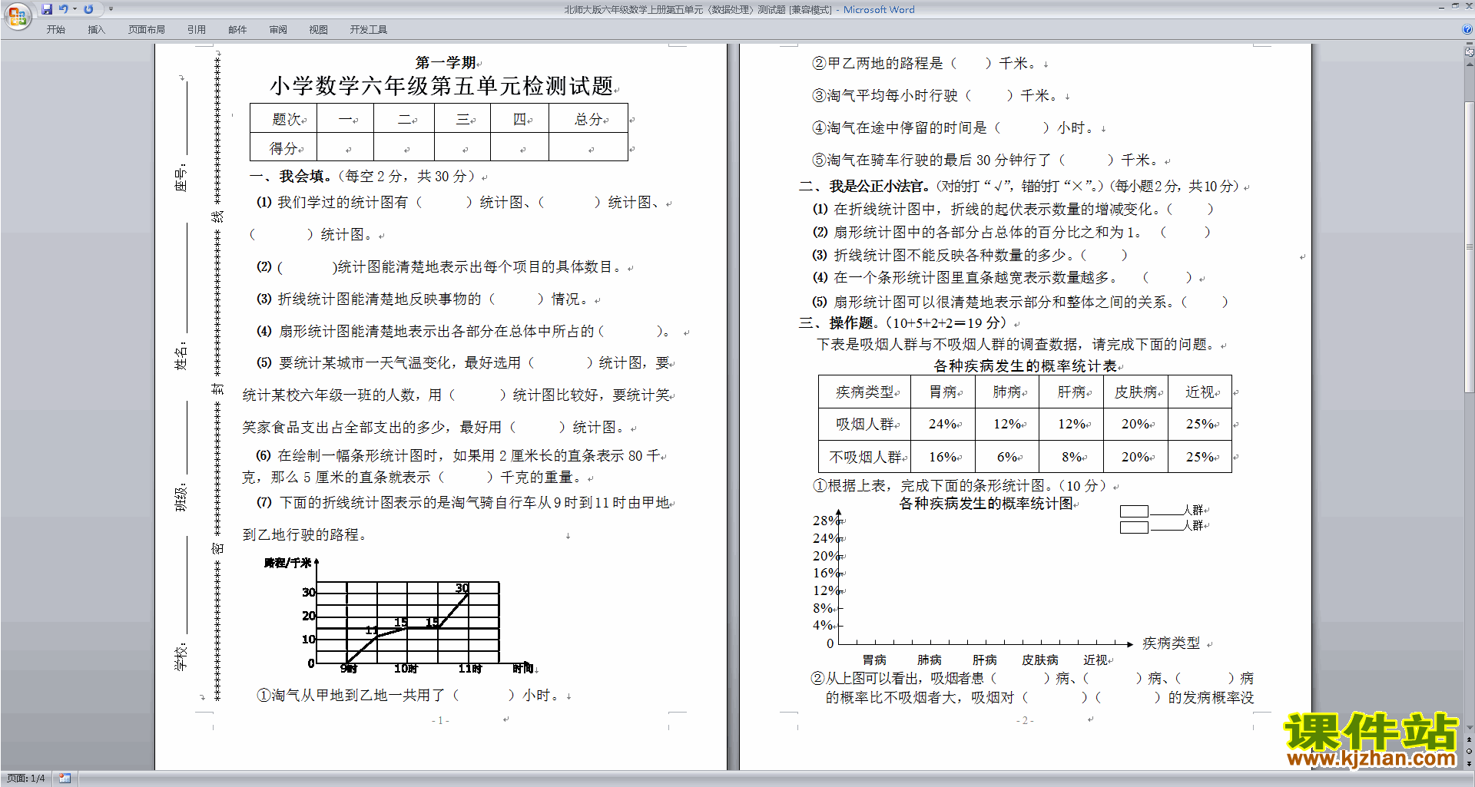Undo the last action

63,9
